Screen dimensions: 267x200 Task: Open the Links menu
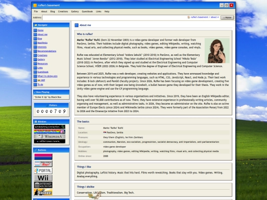(98, 11)
